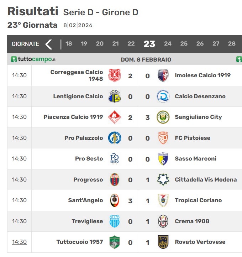Image resolution: width=242 pixels, height=257 pixels.
Task: Click the Correggese Calcio 1948 tiger crest
Action: coord(115,75)
